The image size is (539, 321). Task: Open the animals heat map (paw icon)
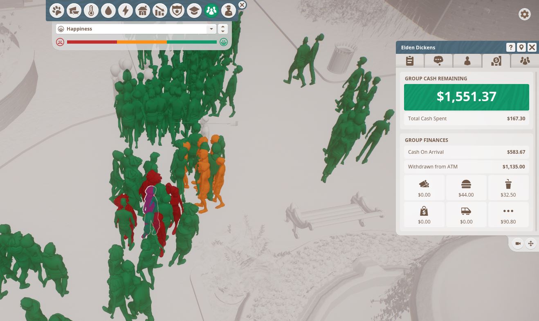tap(57, 11)
